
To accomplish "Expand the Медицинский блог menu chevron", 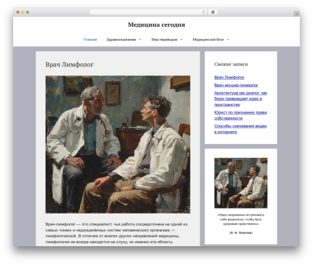I will [x=228, y=39].
